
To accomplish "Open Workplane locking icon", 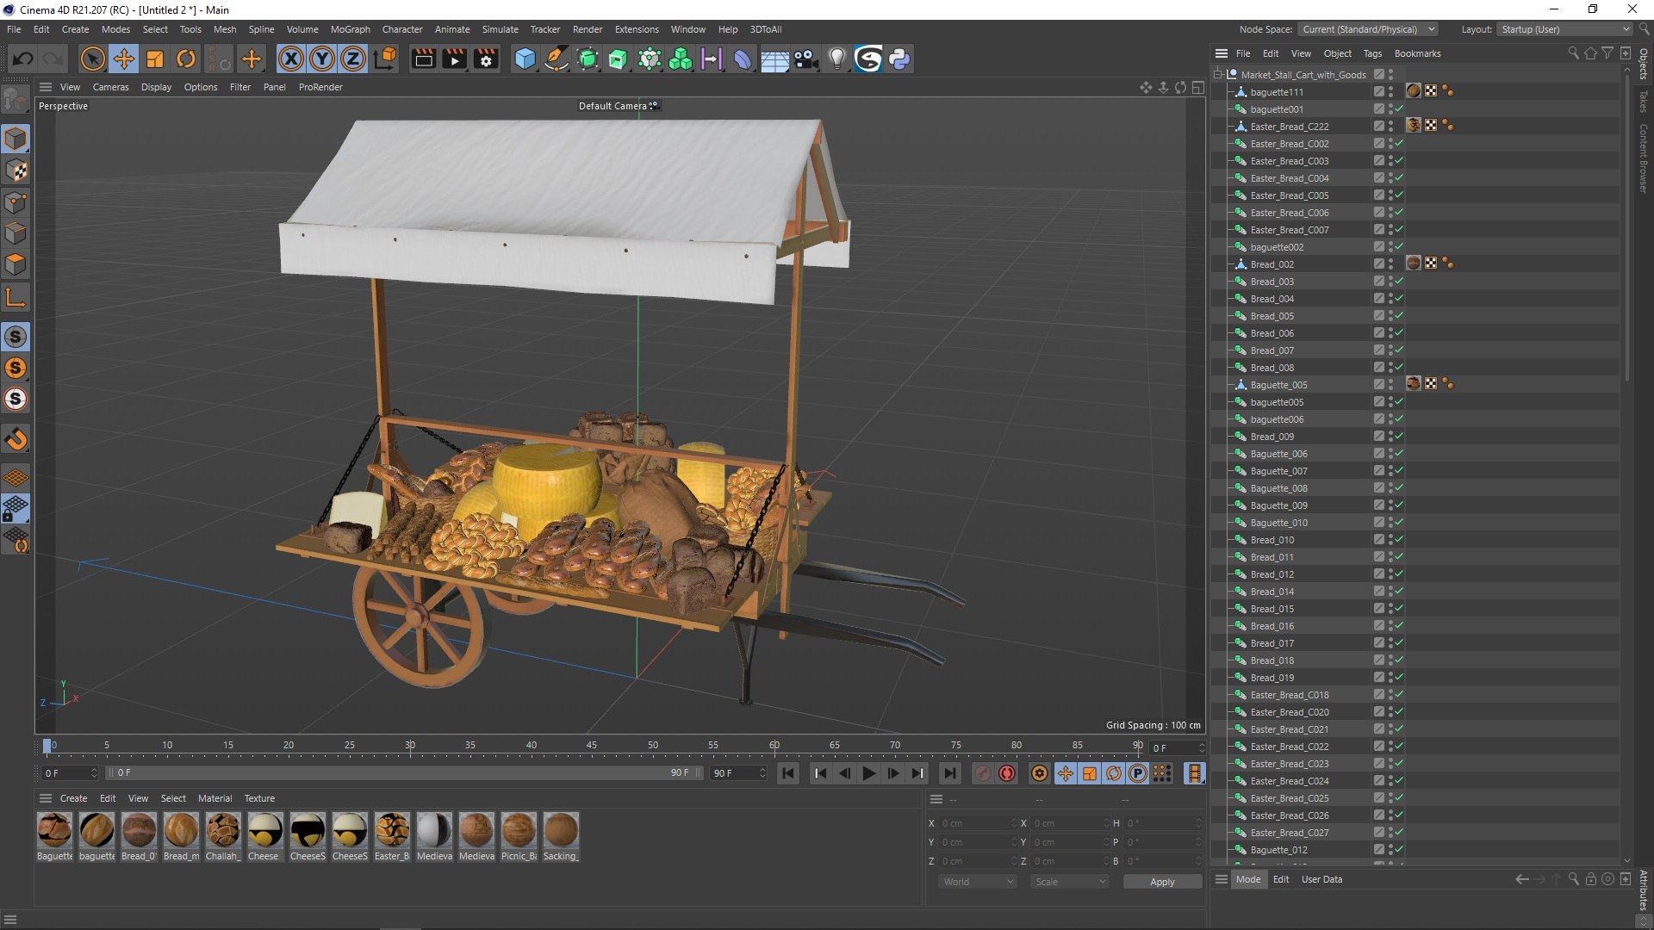I will tap(16, 508).
